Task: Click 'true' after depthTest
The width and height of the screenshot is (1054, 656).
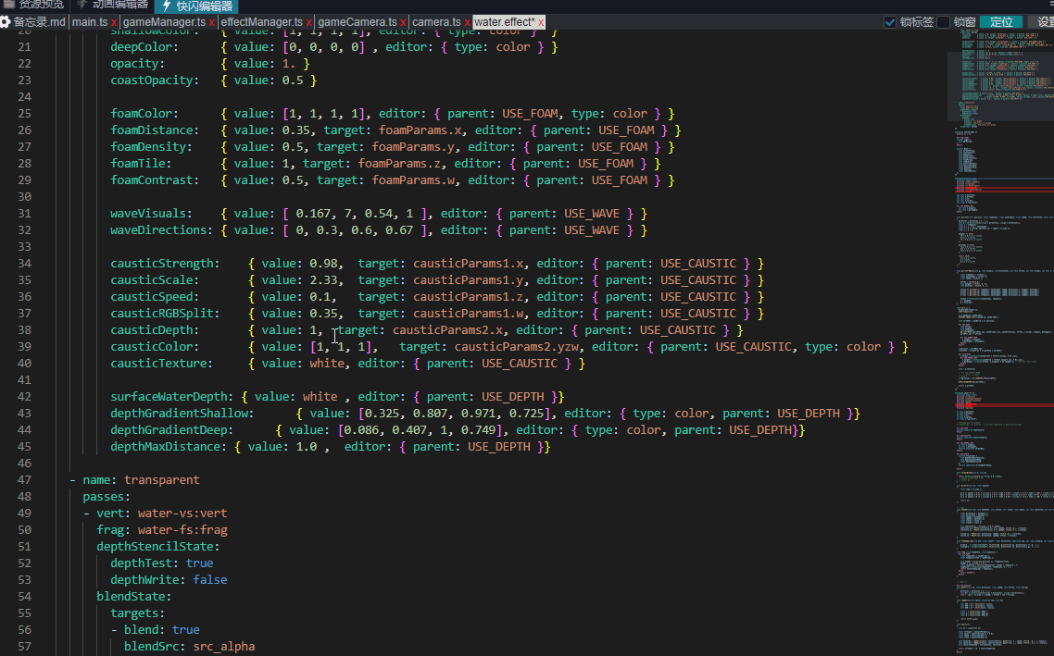Action: 200,563
